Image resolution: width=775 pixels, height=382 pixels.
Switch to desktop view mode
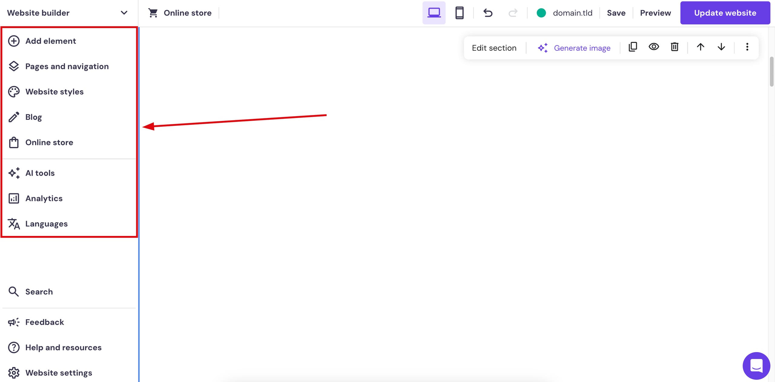[434, 13]
